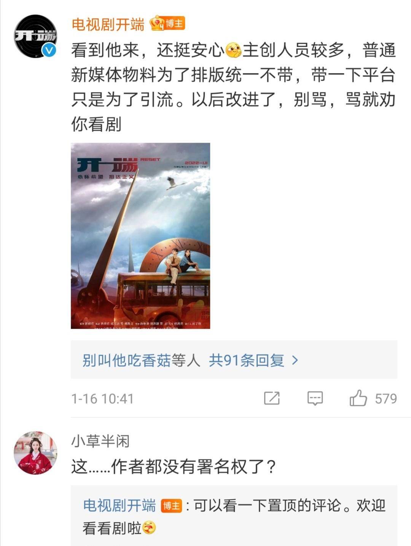Open 别叫他吃香菇 user link in replies

126,360
